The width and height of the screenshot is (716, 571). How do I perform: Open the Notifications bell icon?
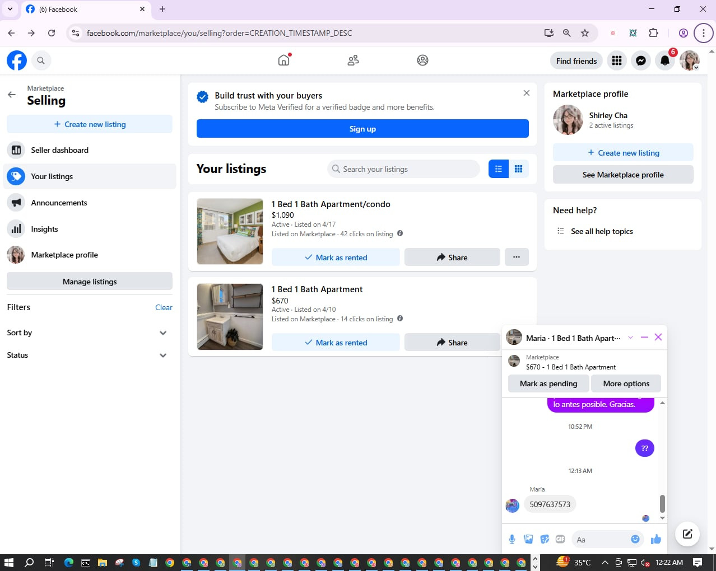click(x=665, y=60)
